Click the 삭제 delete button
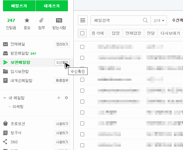 click(x=98, y=33)
